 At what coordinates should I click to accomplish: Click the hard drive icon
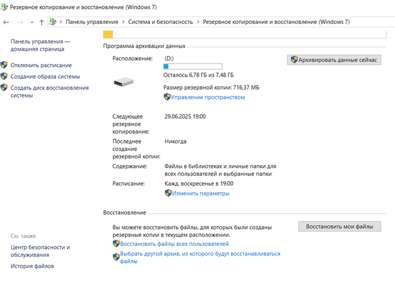tap(123, 82)
